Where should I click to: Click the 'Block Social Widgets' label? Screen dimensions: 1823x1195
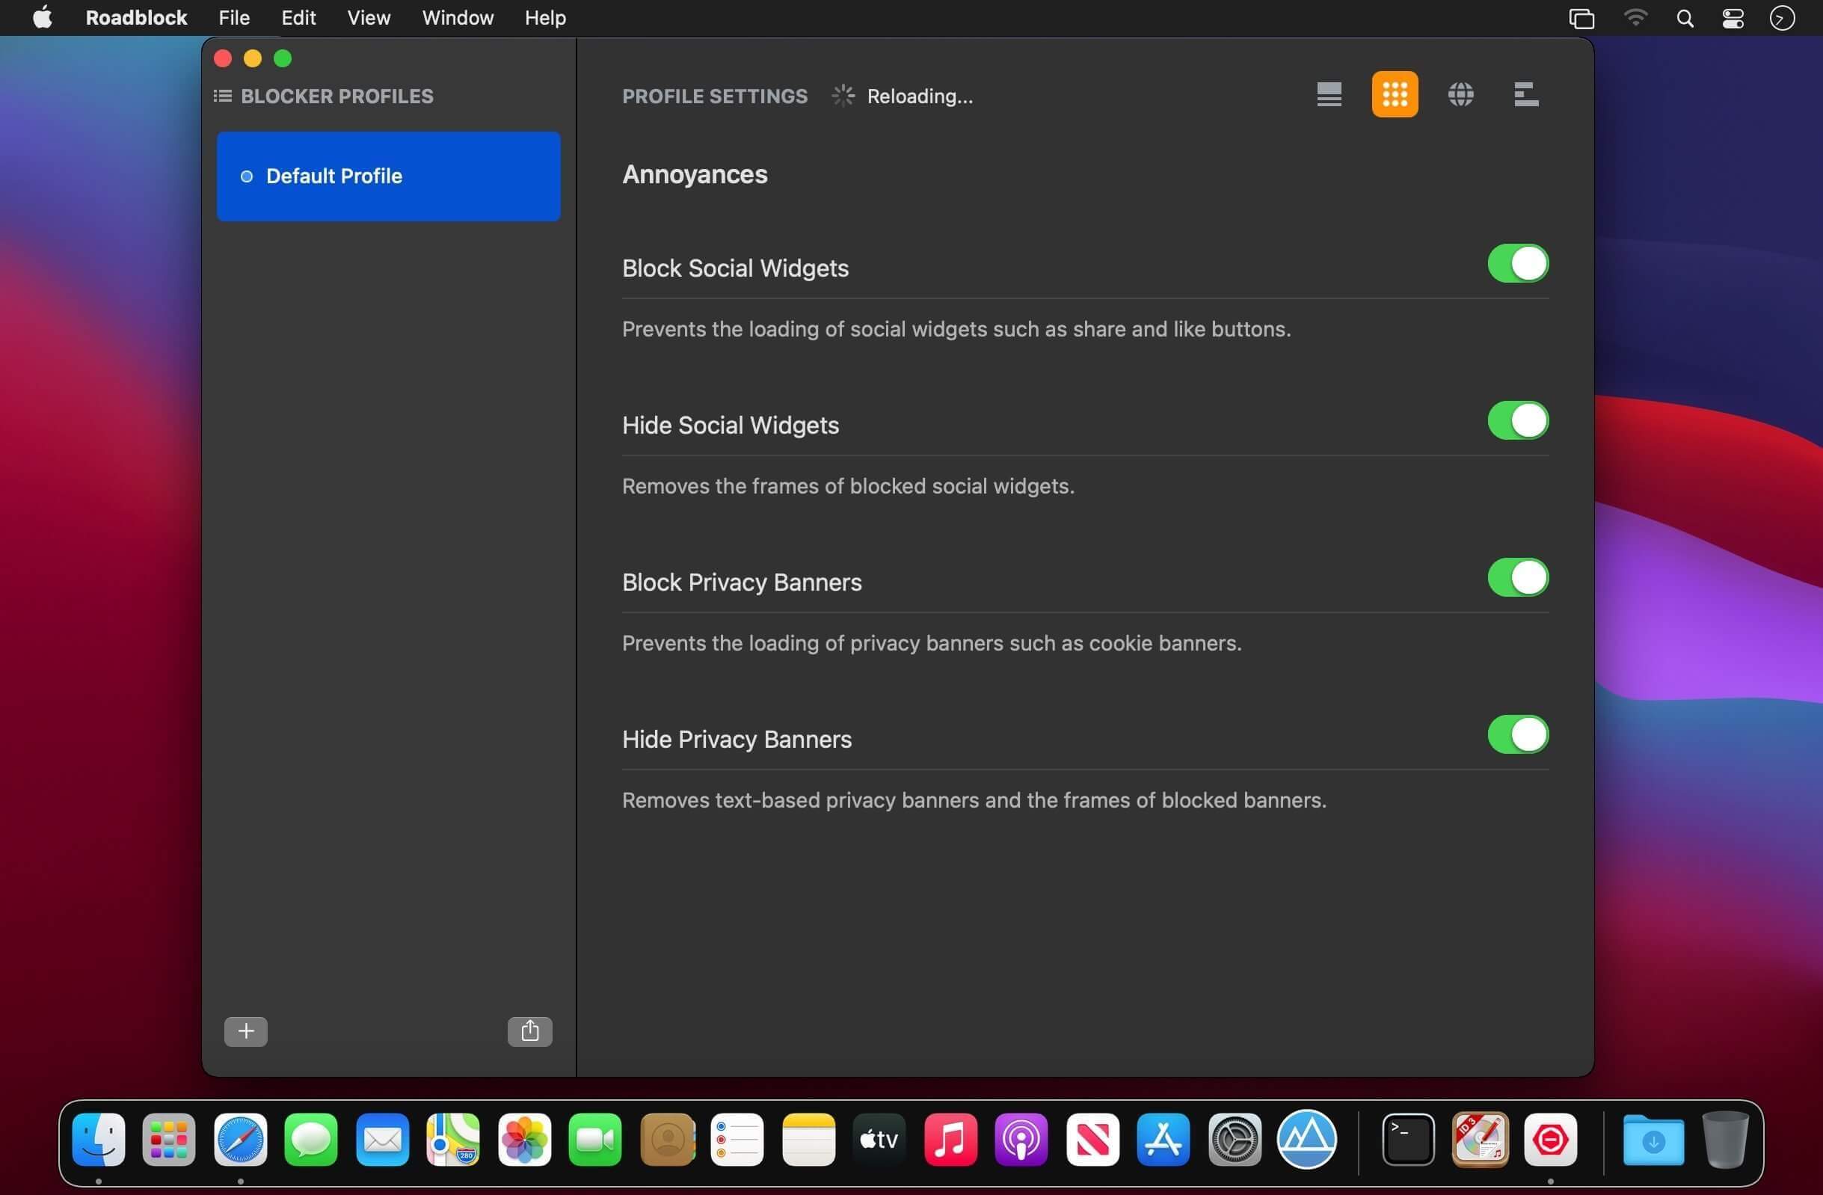[734, 268]
